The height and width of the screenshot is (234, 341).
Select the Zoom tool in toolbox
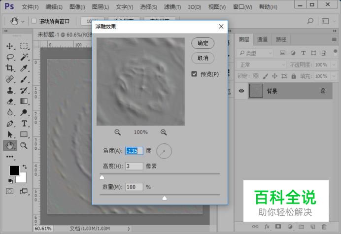[x=24, y=145]
